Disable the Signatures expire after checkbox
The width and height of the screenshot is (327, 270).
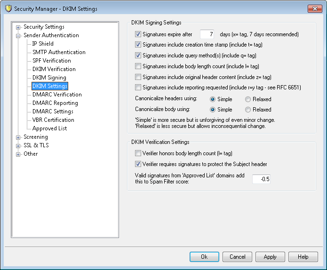click(138, 34)
